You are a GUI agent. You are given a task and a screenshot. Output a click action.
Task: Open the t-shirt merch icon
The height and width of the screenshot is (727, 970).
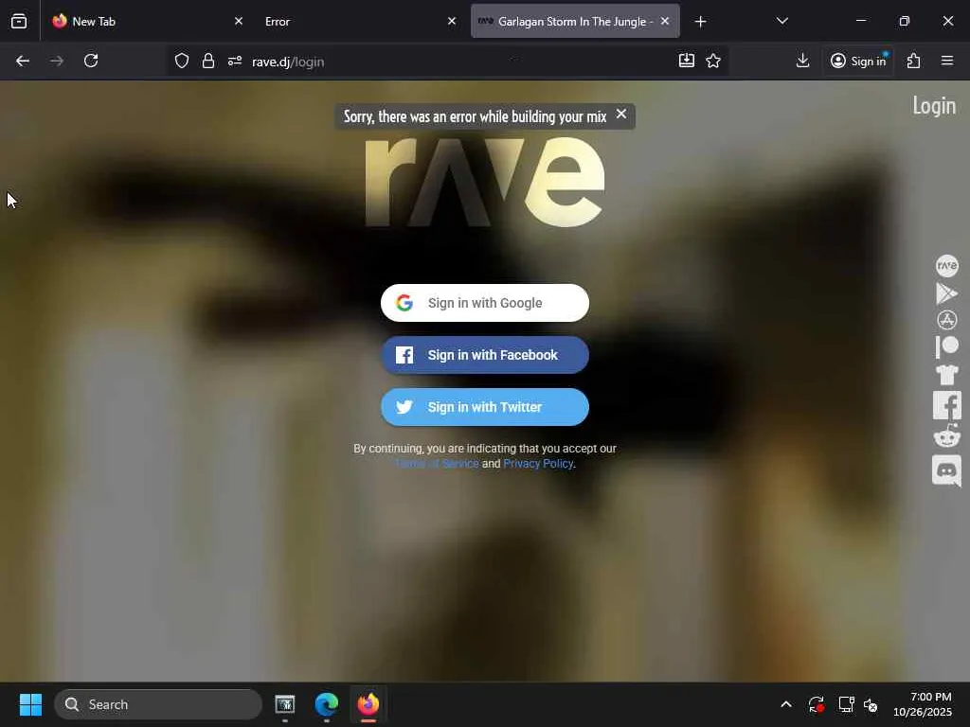click(x=946, y=374)
